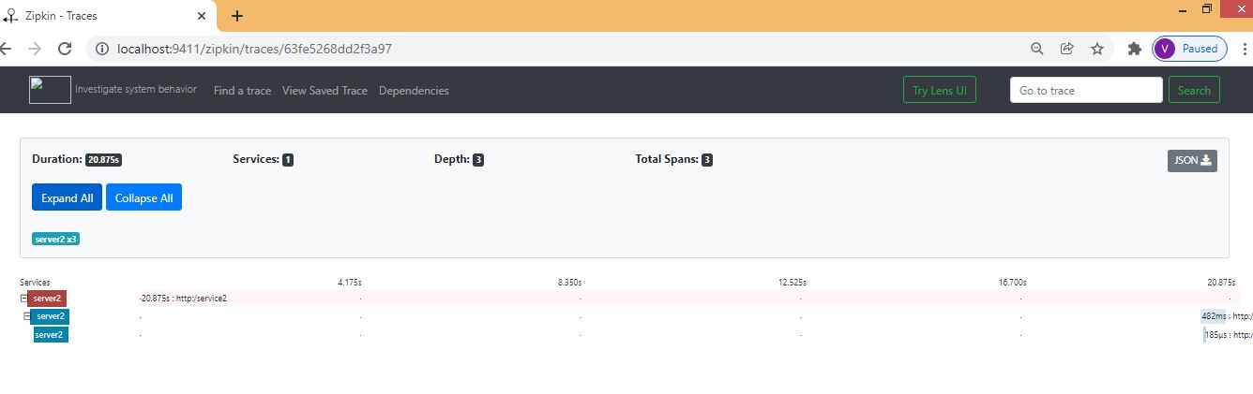This screenshot has height=394, width=1253.
Task: Open View Saved Trace page
Action: tap(325, 91)
